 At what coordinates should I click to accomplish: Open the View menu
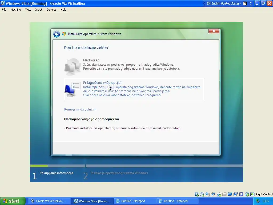28,10
